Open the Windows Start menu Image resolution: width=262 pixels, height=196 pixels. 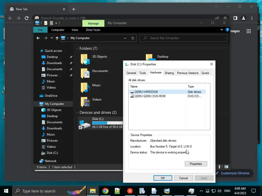coord(6,191)
